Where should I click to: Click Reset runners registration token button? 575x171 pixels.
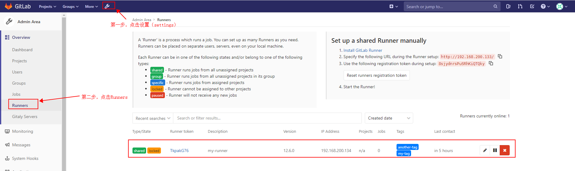click(377, 75)
